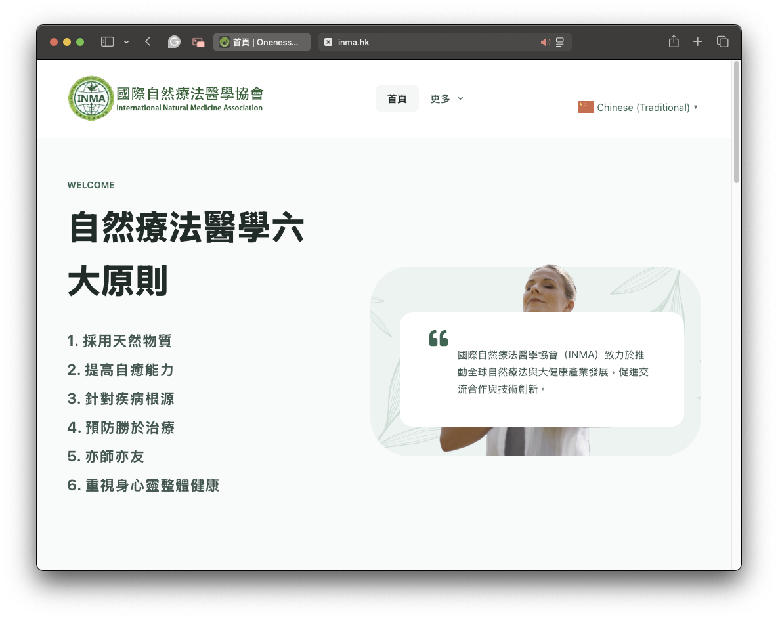Click the INMA association logo

click(91, 98)
